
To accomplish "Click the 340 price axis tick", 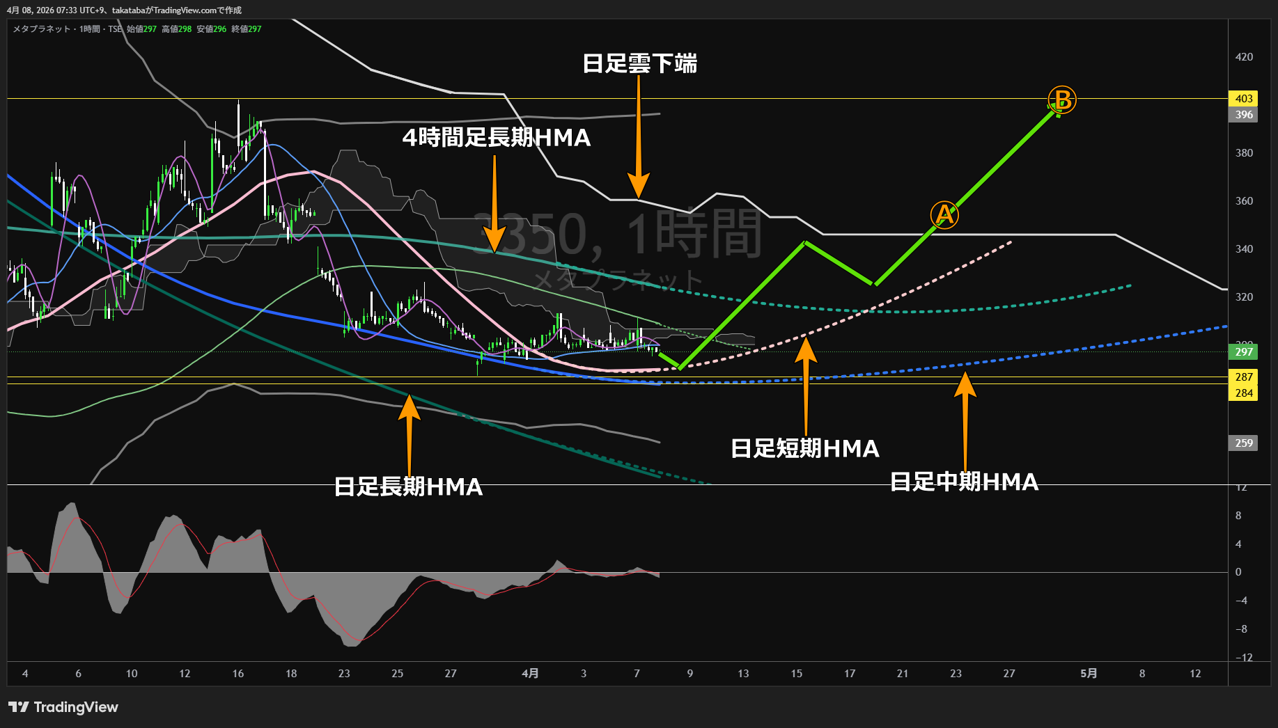I will (1244, 249).
